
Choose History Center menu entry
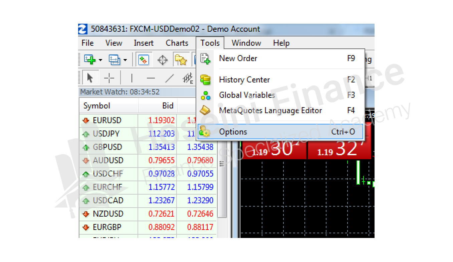click(280, 80)
